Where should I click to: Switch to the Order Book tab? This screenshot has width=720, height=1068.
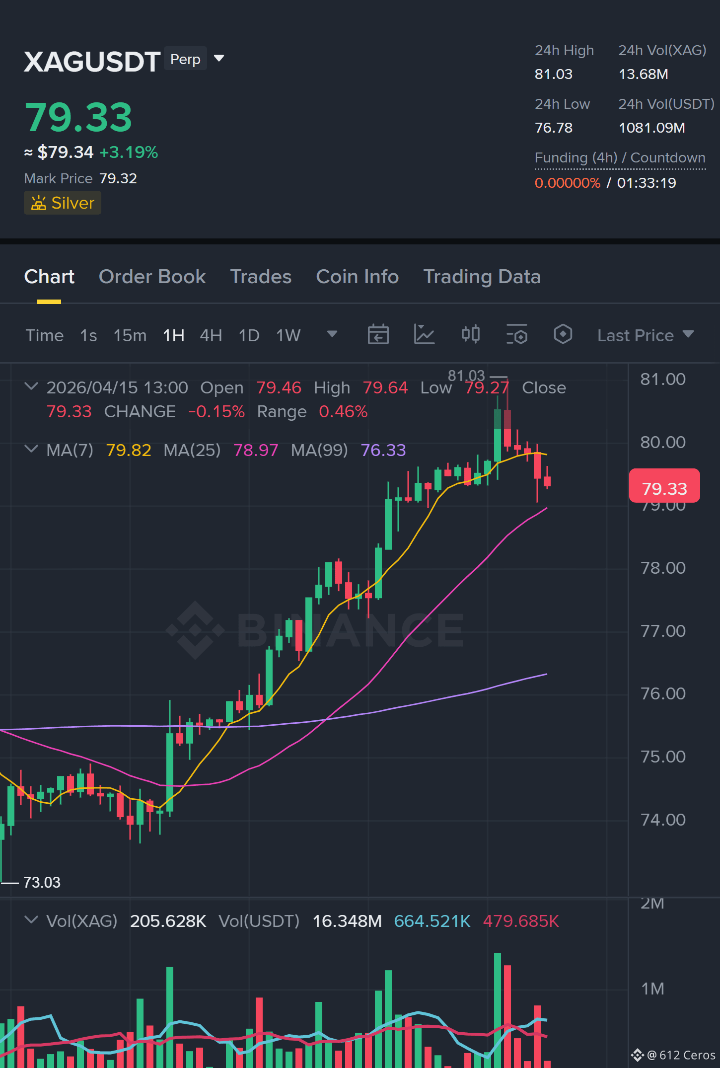point(152,277)
